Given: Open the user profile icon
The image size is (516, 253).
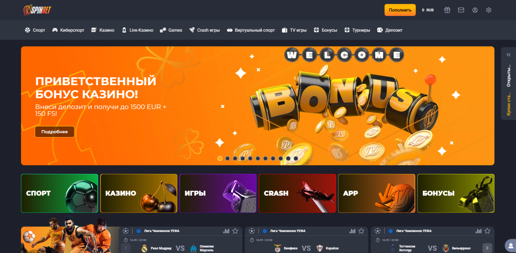Looking at the screenshot, I should click(x=475, y=10).
